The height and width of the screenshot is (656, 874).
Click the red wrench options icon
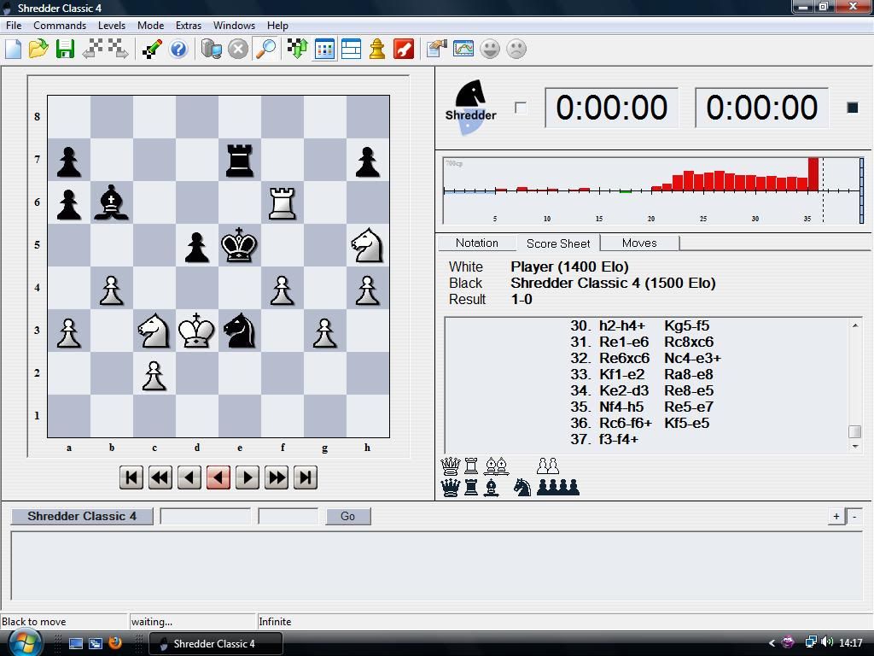[x=404, y=49]
